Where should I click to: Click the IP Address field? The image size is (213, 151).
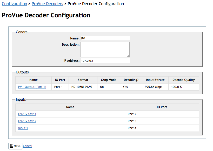[105, 60]
